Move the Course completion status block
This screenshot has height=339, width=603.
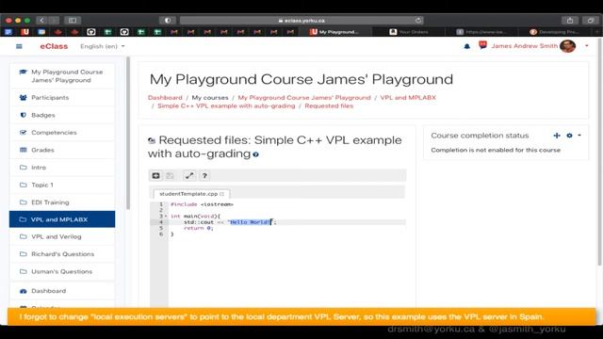tap(557, 136)
